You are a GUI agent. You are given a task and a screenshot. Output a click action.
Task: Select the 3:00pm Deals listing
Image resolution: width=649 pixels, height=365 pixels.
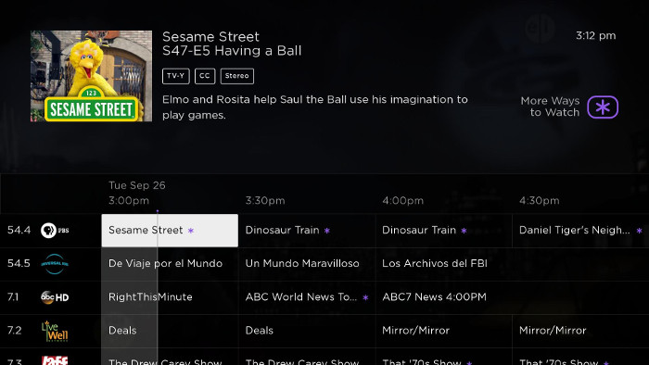click(x=170, y=331)
